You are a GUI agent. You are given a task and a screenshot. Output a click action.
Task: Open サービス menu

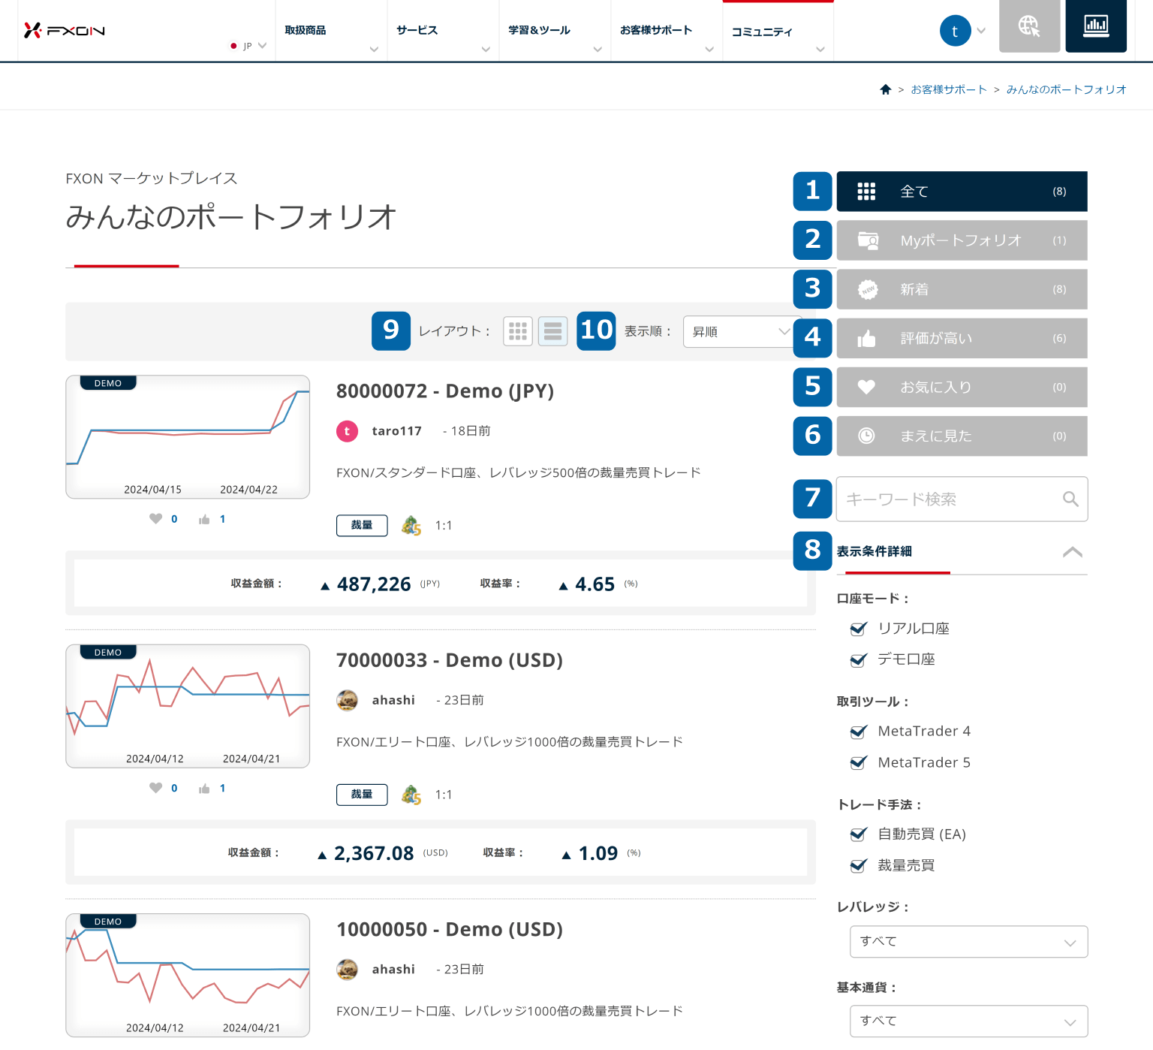(443, 31)
